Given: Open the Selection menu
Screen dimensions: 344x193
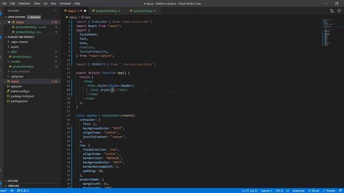Looking at the screenshot, I should pyautogui.click(x=24, y=4).
